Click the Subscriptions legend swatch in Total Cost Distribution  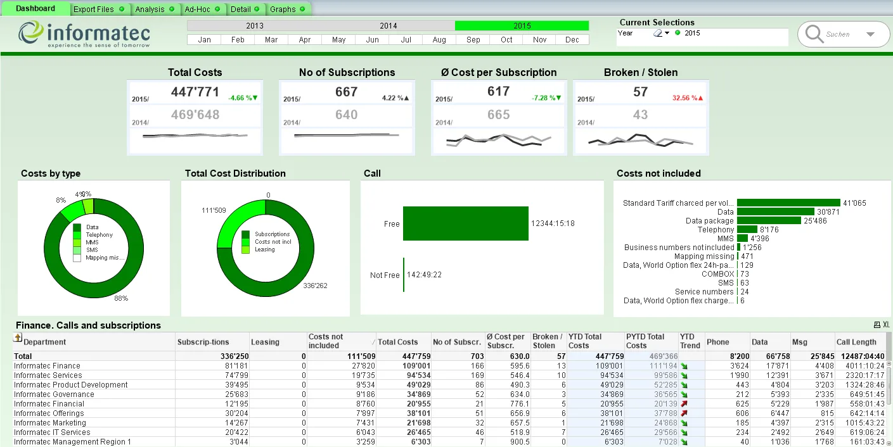click(246, 234)
